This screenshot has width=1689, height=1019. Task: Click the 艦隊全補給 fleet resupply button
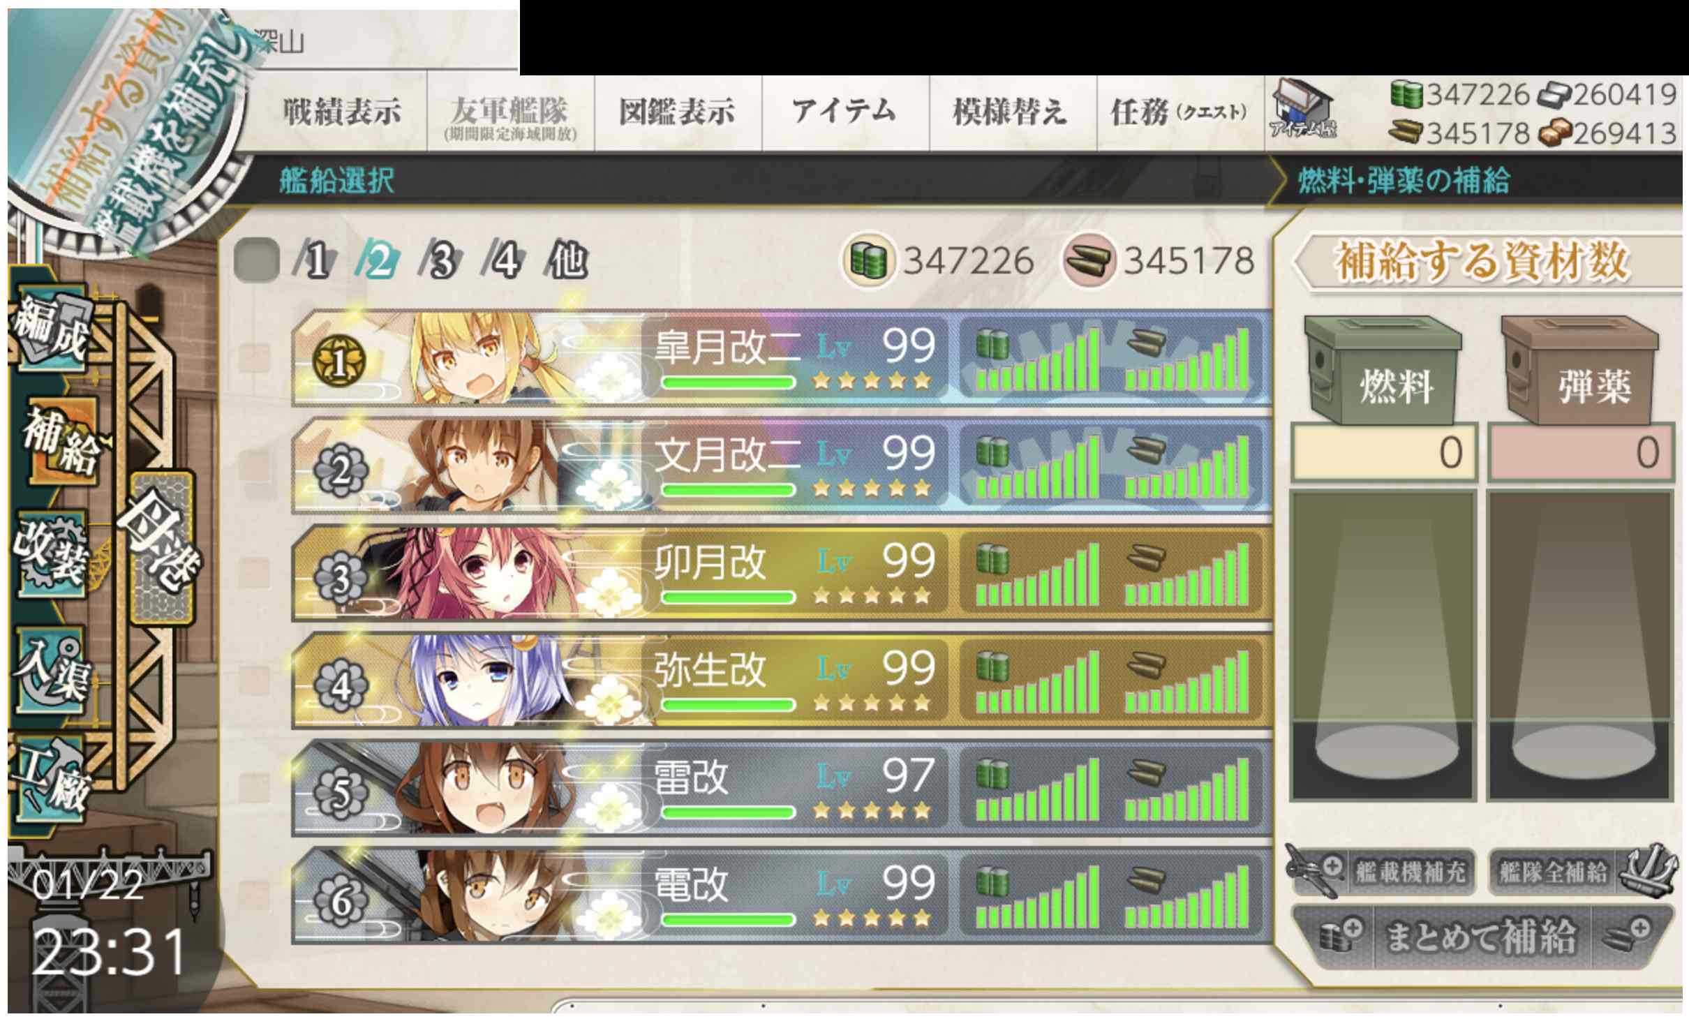pyautogui.click(x=1581, y=871)
